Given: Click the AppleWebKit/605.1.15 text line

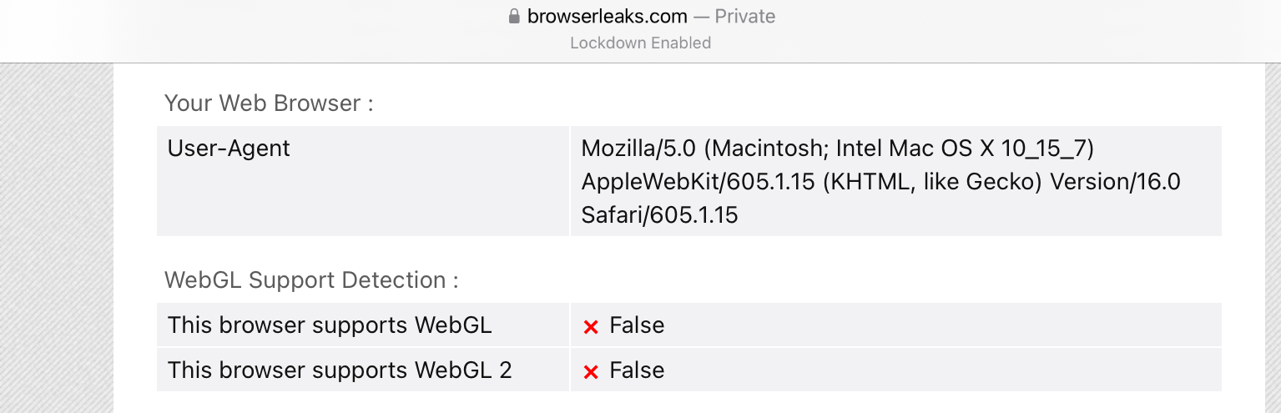Looking at the screenshot, I should pos(697,182).
